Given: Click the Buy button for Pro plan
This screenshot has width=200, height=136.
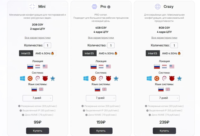Looking at the screenshot, I should click(101, 131).
